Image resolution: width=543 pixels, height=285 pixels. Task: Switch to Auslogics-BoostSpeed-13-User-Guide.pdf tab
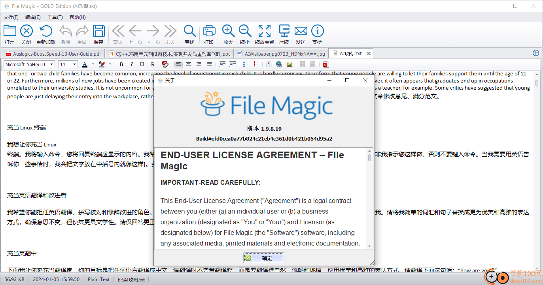(x=53, y=54)
